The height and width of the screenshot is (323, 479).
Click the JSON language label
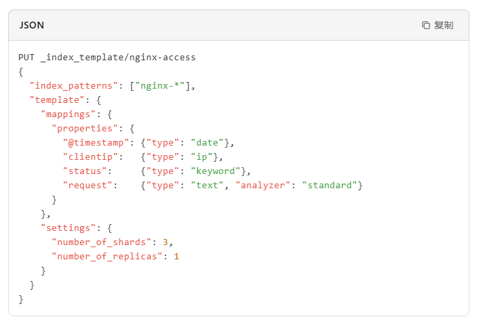tap(32, 25)
